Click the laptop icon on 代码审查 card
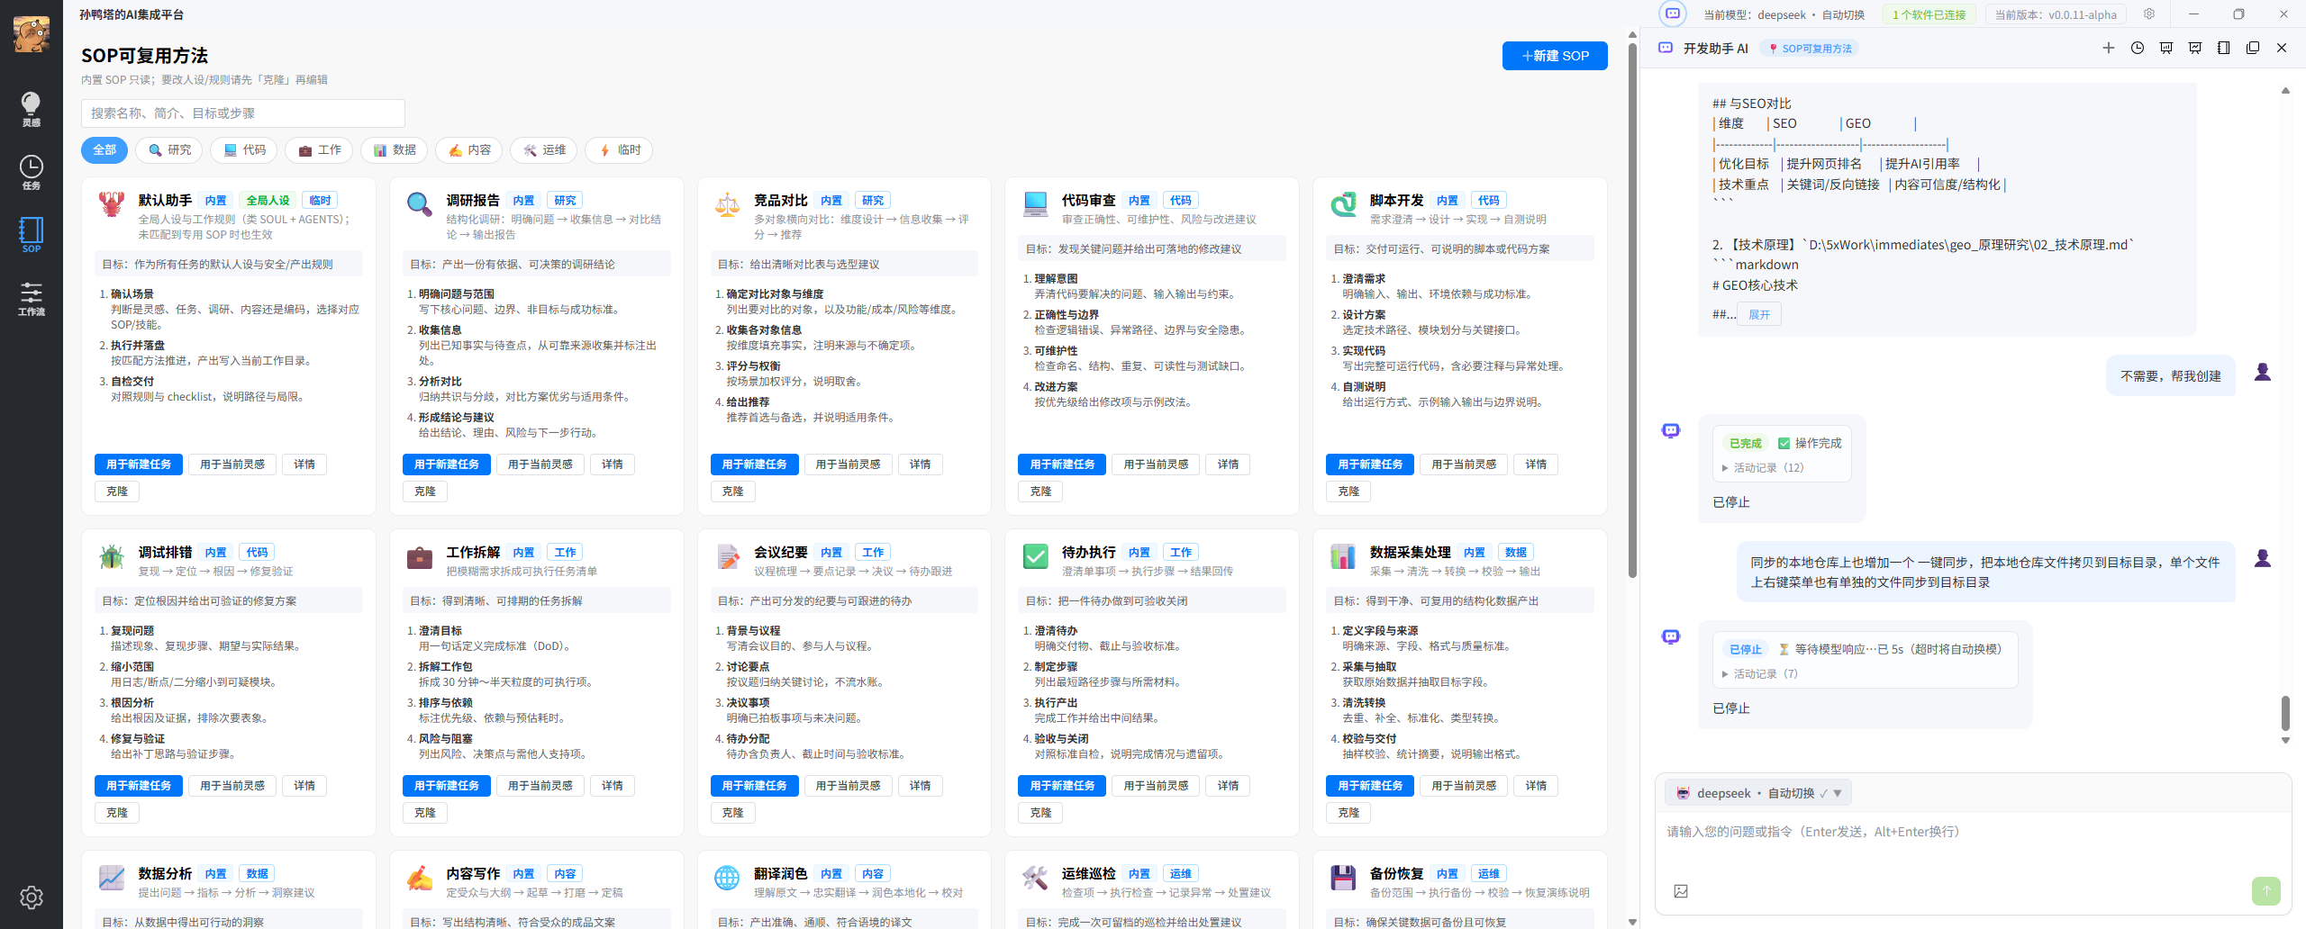 click(x=1036, y=204)
